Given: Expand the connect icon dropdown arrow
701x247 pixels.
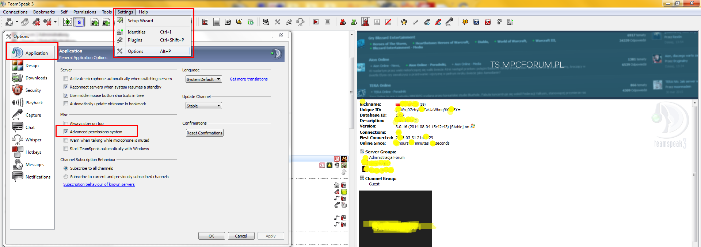Looking at the screenshot, I should (17, 22).
